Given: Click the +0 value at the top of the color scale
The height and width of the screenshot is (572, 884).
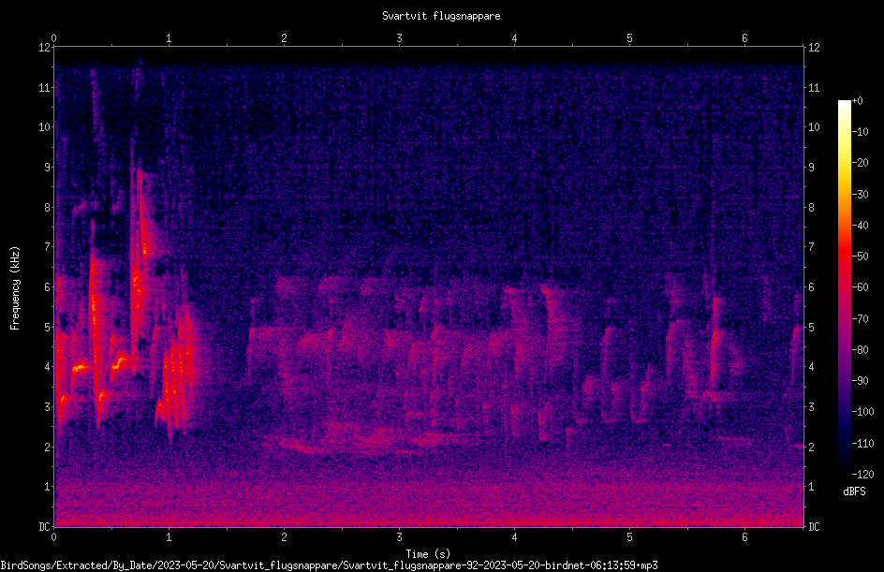Looking at the screenshot, I should click(x=858, y=101).
